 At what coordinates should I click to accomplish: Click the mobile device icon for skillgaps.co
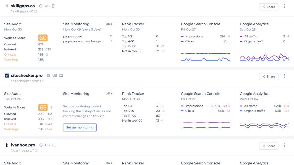tap(53, 6)
